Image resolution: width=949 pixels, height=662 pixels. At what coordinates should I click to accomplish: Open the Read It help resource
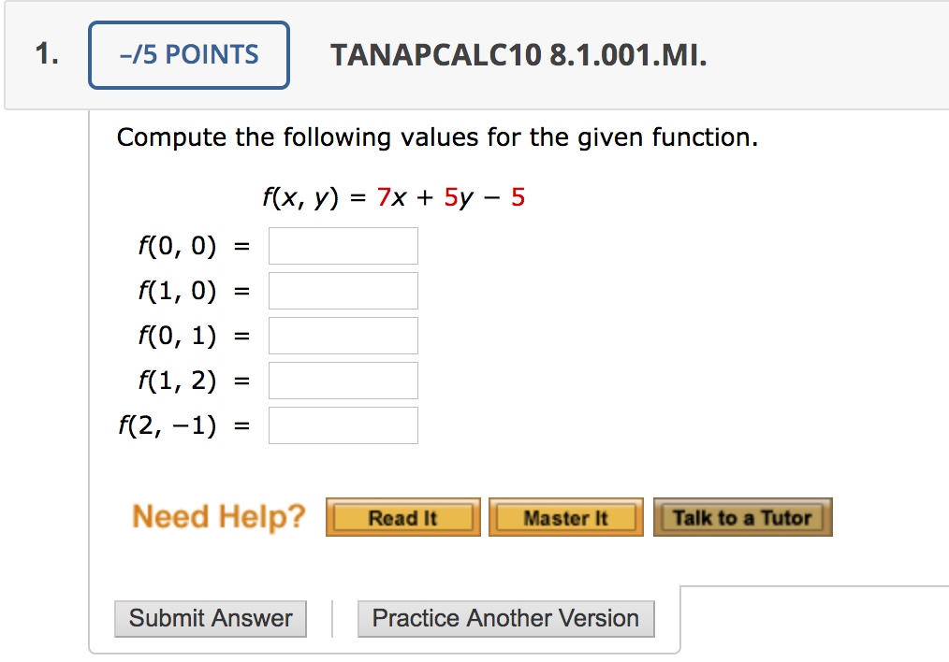click(402, 516)
